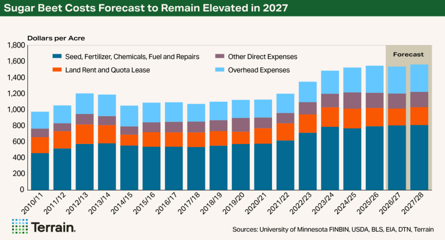Click the 1,000 y-axis tick label

click(16, 110)
